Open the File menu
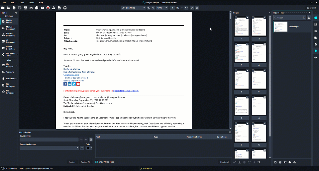Screen dimensions: 319x171 pos(4,3)
